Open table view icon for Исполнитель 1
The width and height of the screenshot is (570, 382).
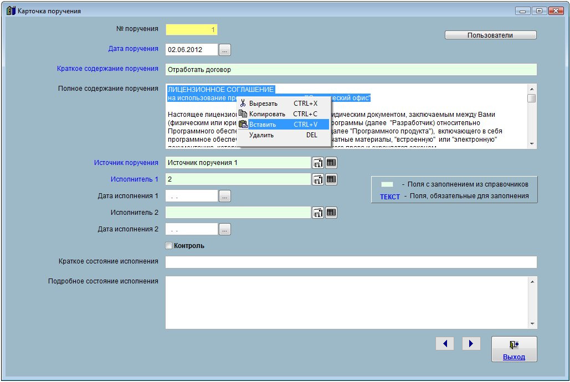click(x=331, y=179)
